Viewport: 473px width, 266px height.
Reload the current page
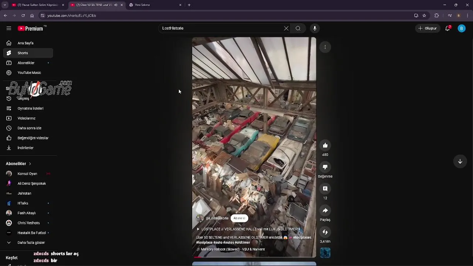pyautogui.click(x=23, y=16)
